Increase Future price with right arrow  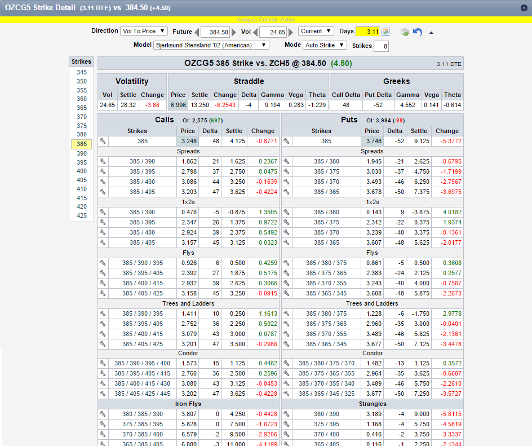point(234,32)
